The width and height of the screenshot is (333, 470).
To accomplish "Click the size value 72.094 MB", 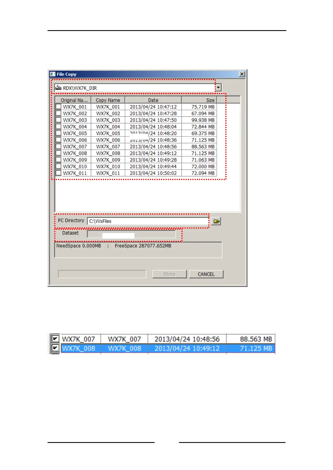I will click(203, 173).
